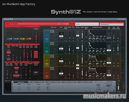Screen dimensions: 129x102
Task: Click the blue 1.00 operator block in algorithm
Action: tap(10, 39)
